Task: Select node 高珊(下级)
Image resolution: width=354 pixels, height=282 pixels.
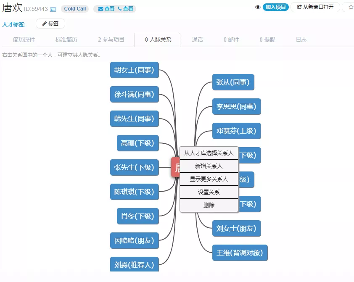Action: coord(138,143)
